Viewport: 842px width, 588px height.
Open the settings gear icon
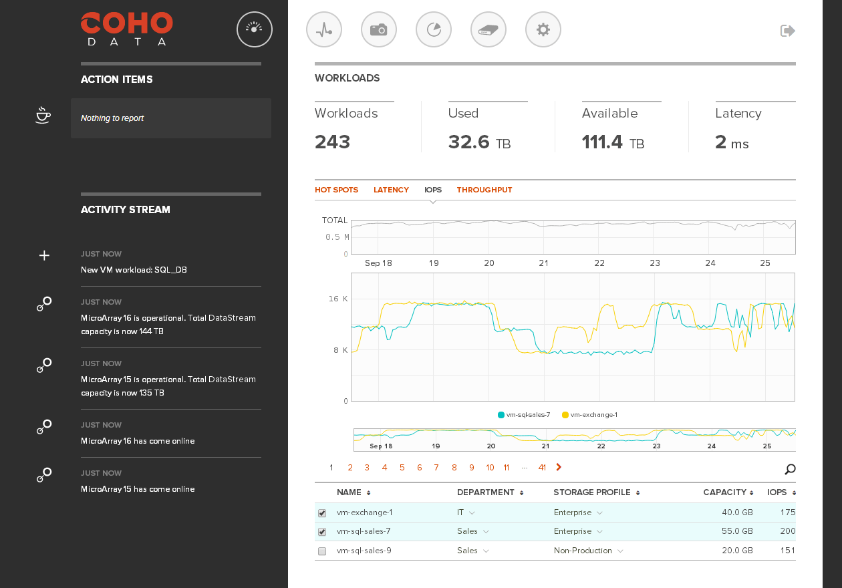(x=543, y=29)
